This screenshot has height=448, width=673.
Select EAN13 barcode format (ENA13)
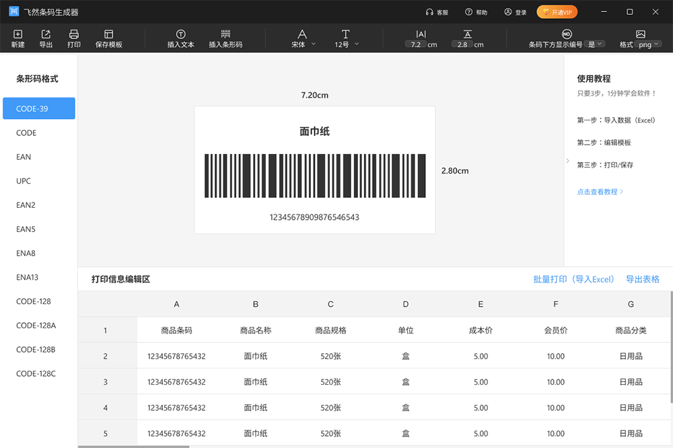(x=28, y=277)
